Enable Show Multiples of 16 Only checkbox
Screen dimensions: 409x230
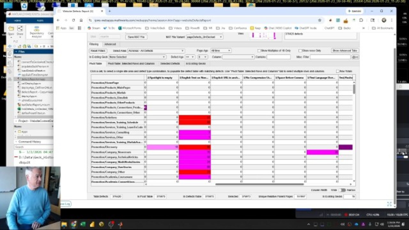(x=259, y=50)
